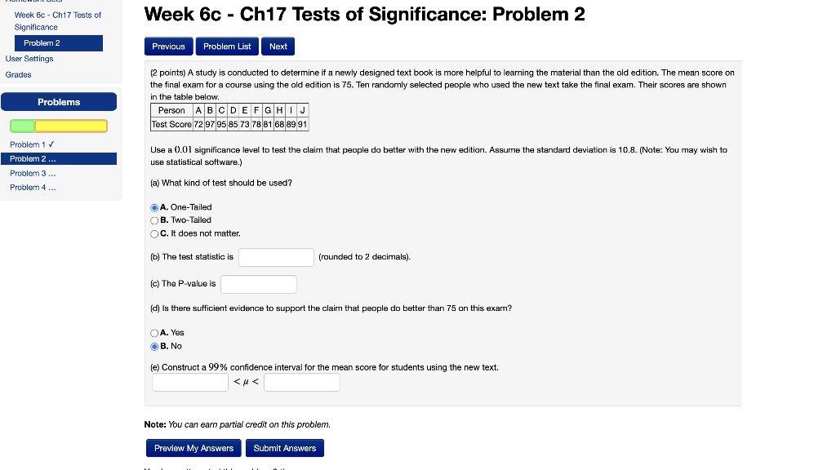Click the test statistic input box
The width and height of the screenshot is (836, 470).
(x=276, y=257)
